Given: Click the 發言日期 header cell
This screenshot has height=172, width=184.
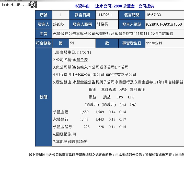Looking at the screenshot, I should click(82, 15).
